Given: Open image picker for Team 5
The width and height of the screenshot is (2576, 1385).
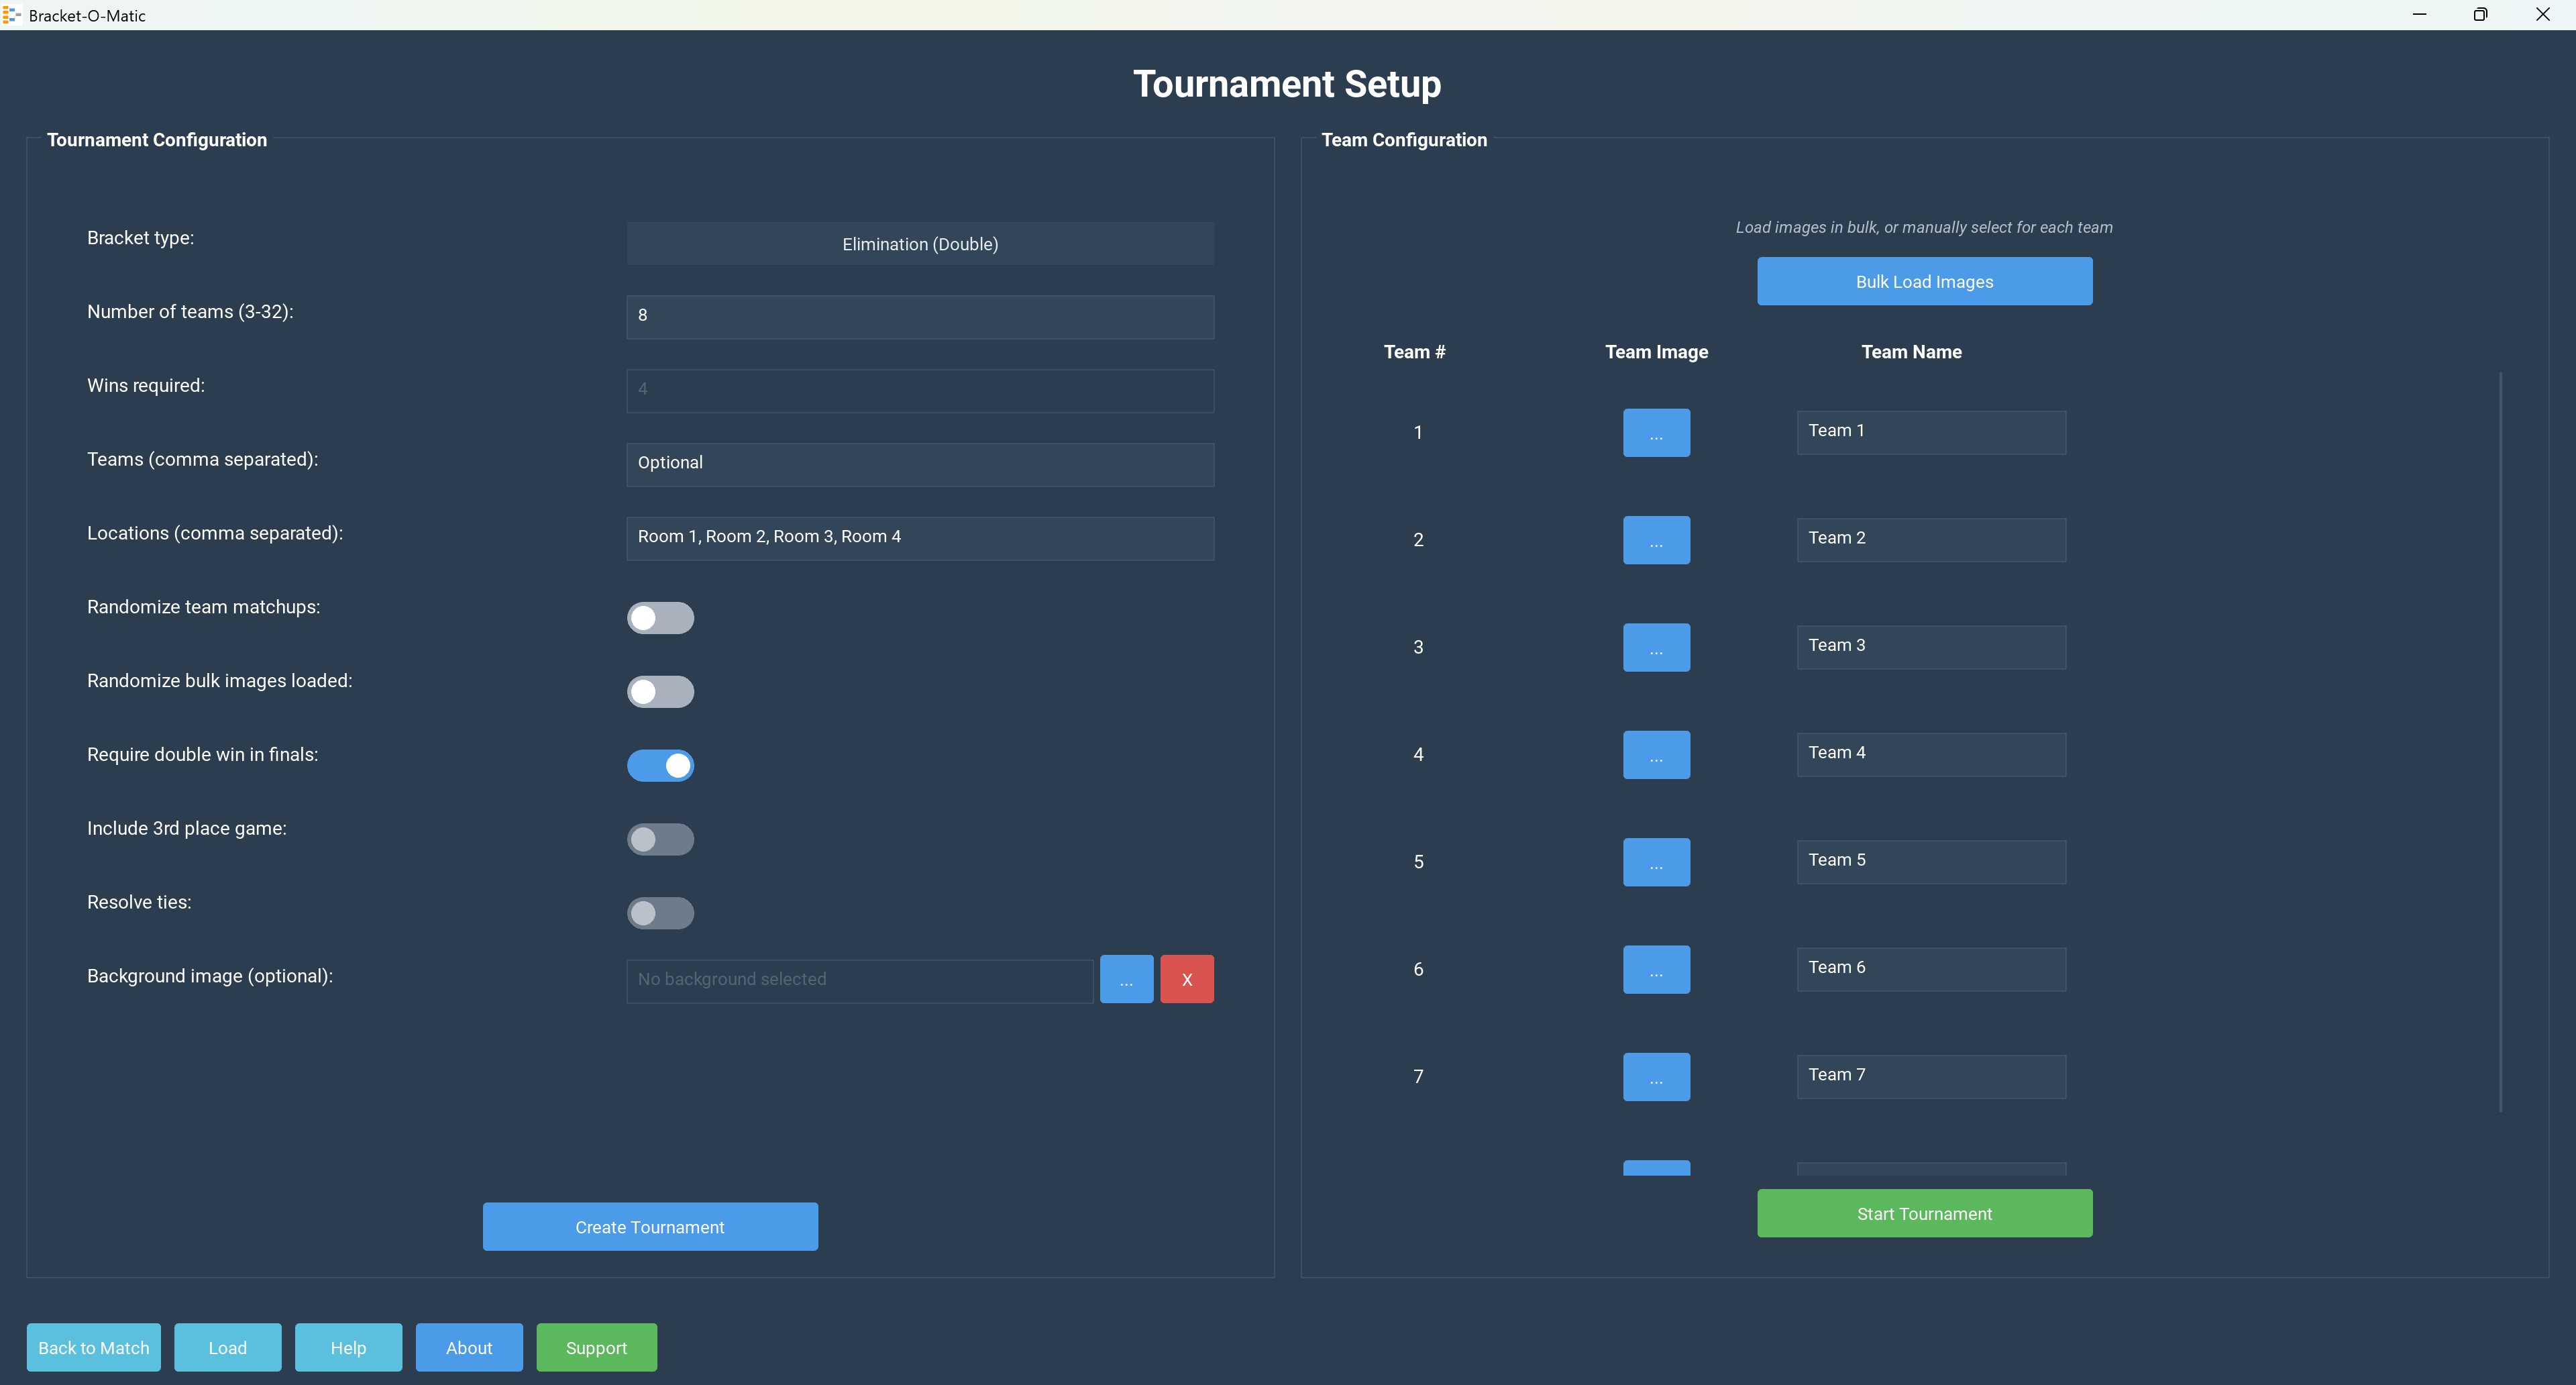Looking at the screenshot, I should click(x=1656, y=862).
